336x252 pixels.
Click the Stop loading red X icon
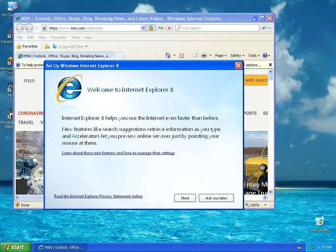(169, 28)
